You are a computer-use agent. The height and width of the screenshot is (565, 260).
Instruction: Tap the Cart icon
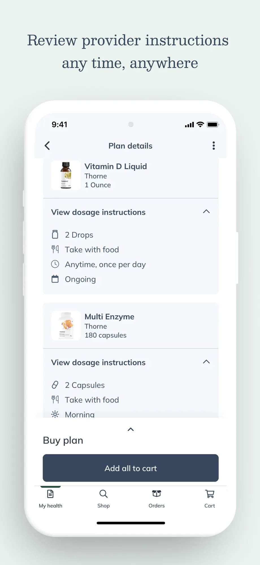(x=210, y=494)
